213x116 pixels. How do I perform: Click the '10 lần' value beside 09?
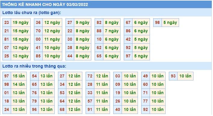click(x=130, y=84)
